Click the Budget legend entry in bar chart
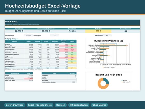 (112, 67)
